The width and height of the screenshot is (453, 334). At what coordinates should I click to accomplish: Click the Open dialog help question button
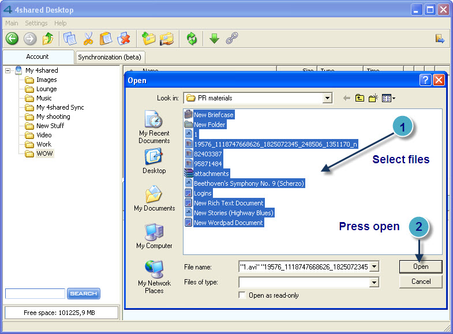pyautogui.click(x=425, y=80)
